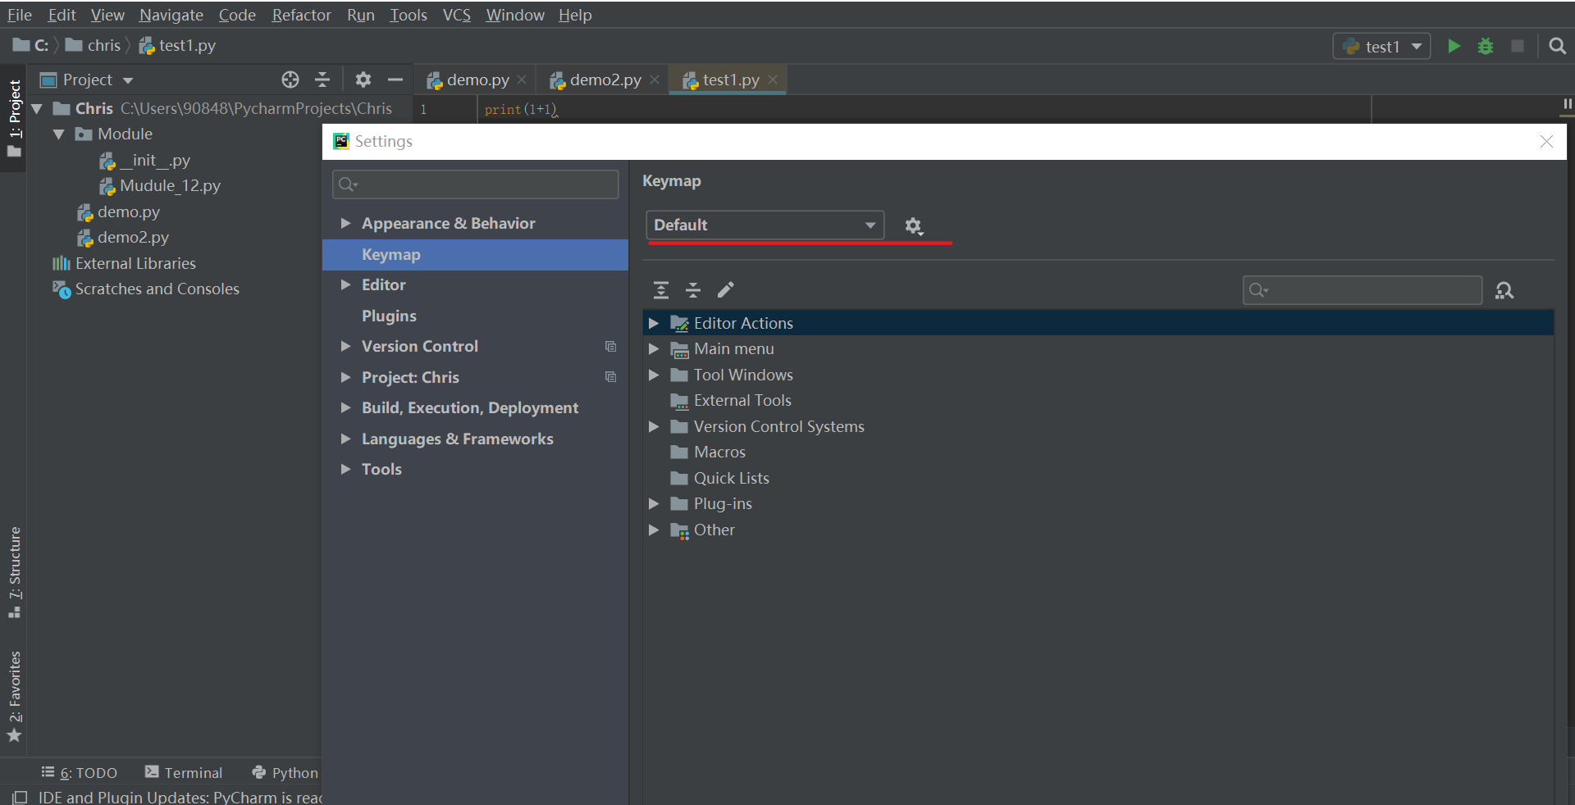Expand Version Control Systems keymap group
1575x805 pixels.
click(x=654, y=426)
